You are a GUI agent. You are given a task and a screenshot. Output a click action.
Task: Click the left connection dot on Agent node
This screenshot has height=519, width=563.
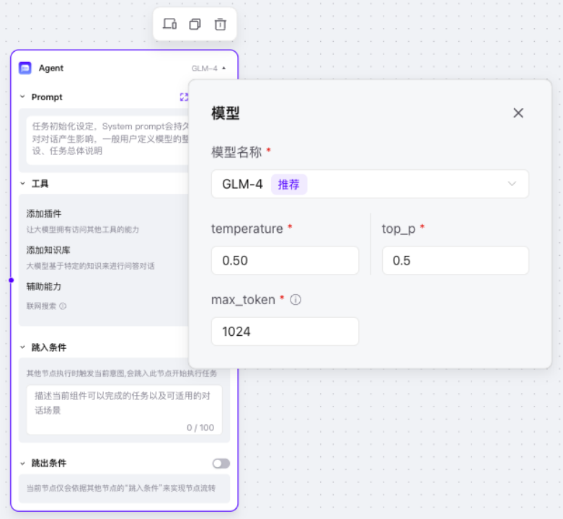(x=11, y=280)
